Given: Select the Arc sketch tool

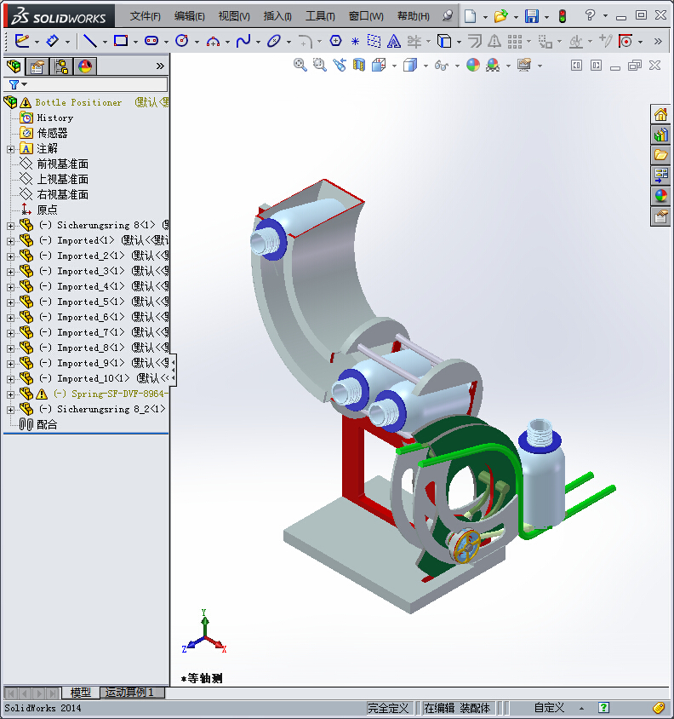Looking at the screenshot, I should click(x=213, y=41).
